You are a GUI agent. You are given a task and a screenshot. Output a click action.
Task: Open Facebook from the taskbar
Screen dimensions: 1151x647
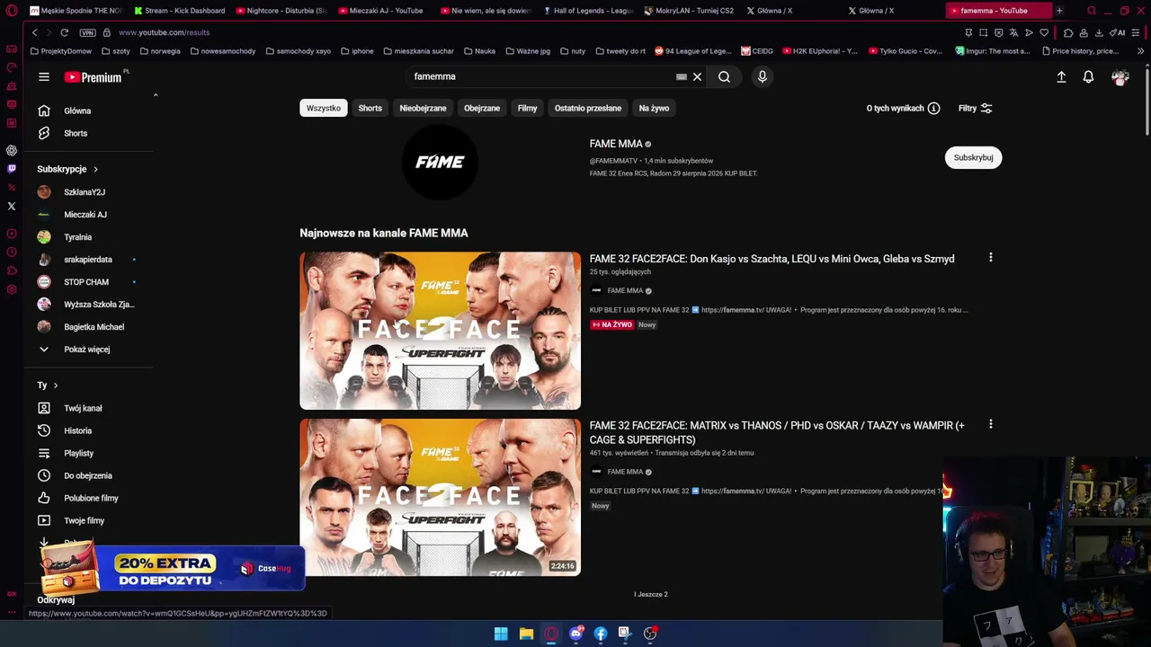tap(601, 634)
